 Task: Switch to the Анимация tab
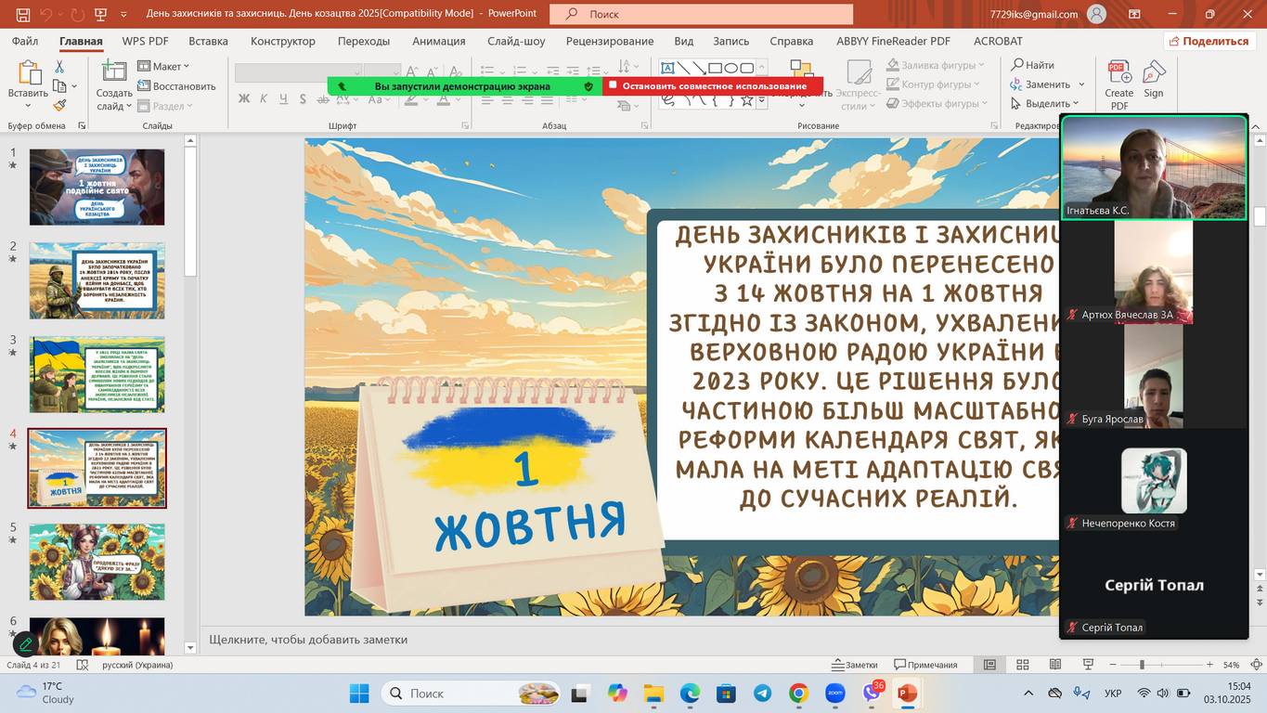438,41
